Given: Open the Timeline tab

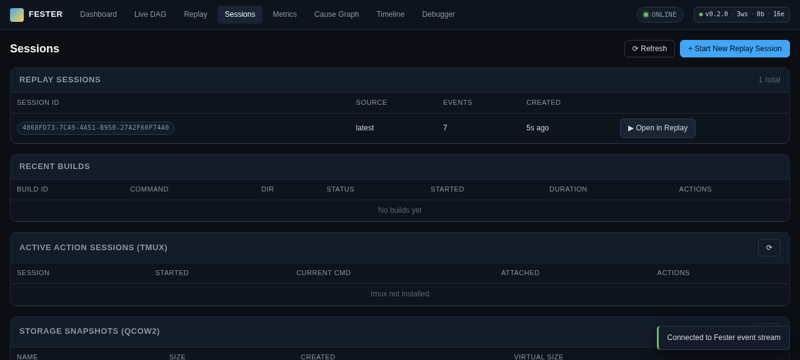Looking at the screenshot, I should pos(390,14).
